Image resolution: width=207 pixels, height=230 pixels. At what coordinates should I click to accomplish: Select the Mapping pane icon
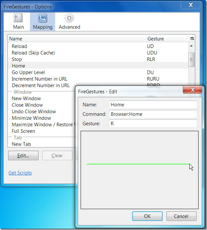coord(42,22)
